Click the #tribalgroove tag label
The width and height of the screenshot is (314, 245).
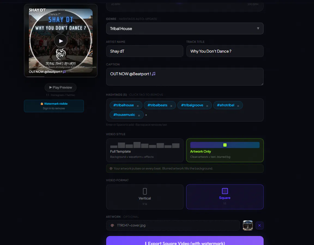point(192,105)
